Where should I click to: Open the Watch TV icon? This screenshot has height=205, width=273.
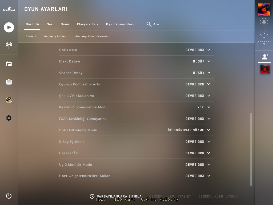click(x=9, y=82)
